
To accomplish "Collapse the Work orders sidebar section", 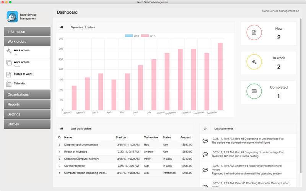I will (27, 42).
